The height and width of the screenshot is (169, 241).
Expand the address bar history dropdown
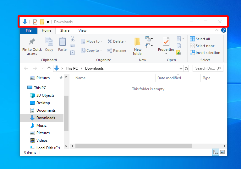click(181, 68)
